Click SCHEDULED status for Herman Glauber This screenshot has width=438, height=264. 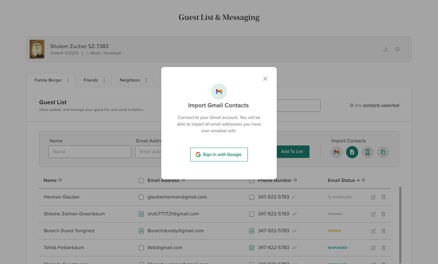pos(340,197)
